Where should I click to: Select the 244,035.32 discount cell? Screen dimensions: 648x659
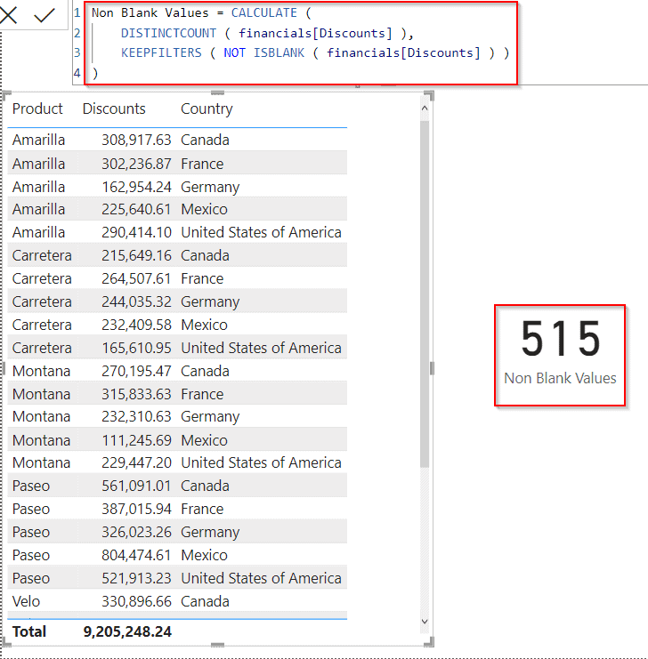(x=136, y=301)
